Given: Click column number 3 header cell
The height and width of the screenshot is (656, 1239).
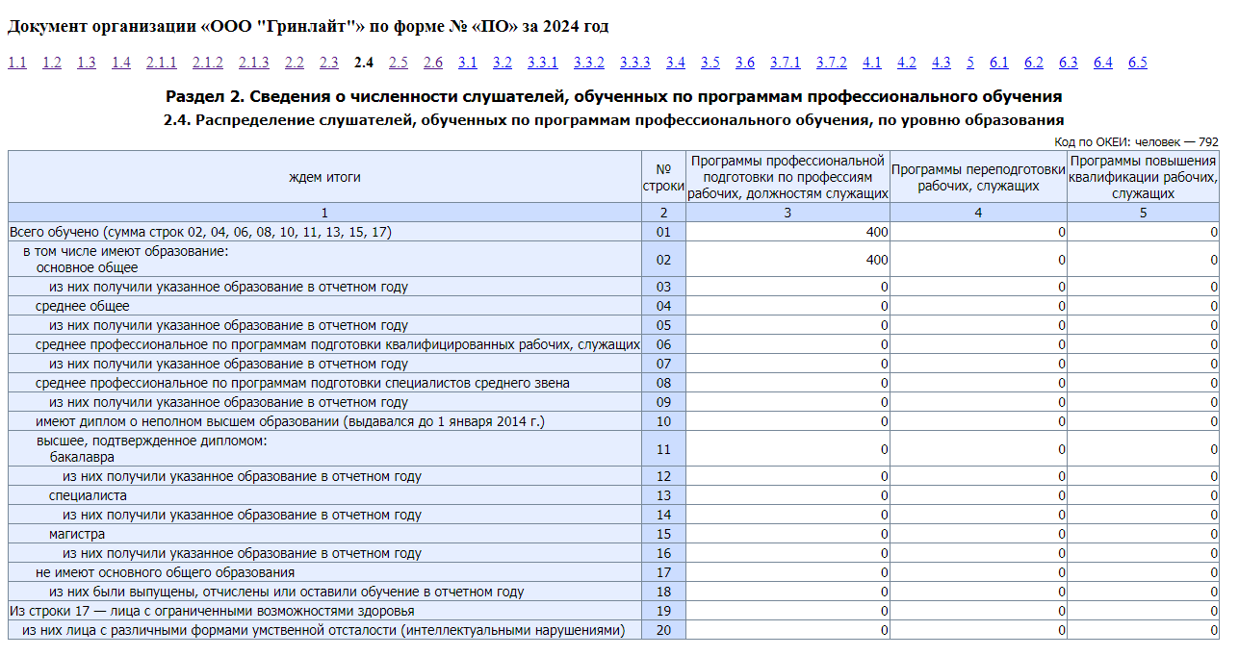Looking at the screenshot, I should click(787, 213).
